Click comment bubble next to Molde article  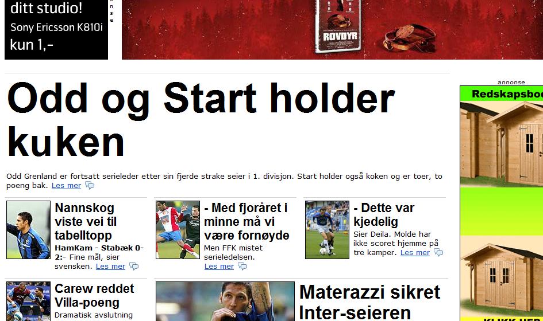[x=438, y=253]
